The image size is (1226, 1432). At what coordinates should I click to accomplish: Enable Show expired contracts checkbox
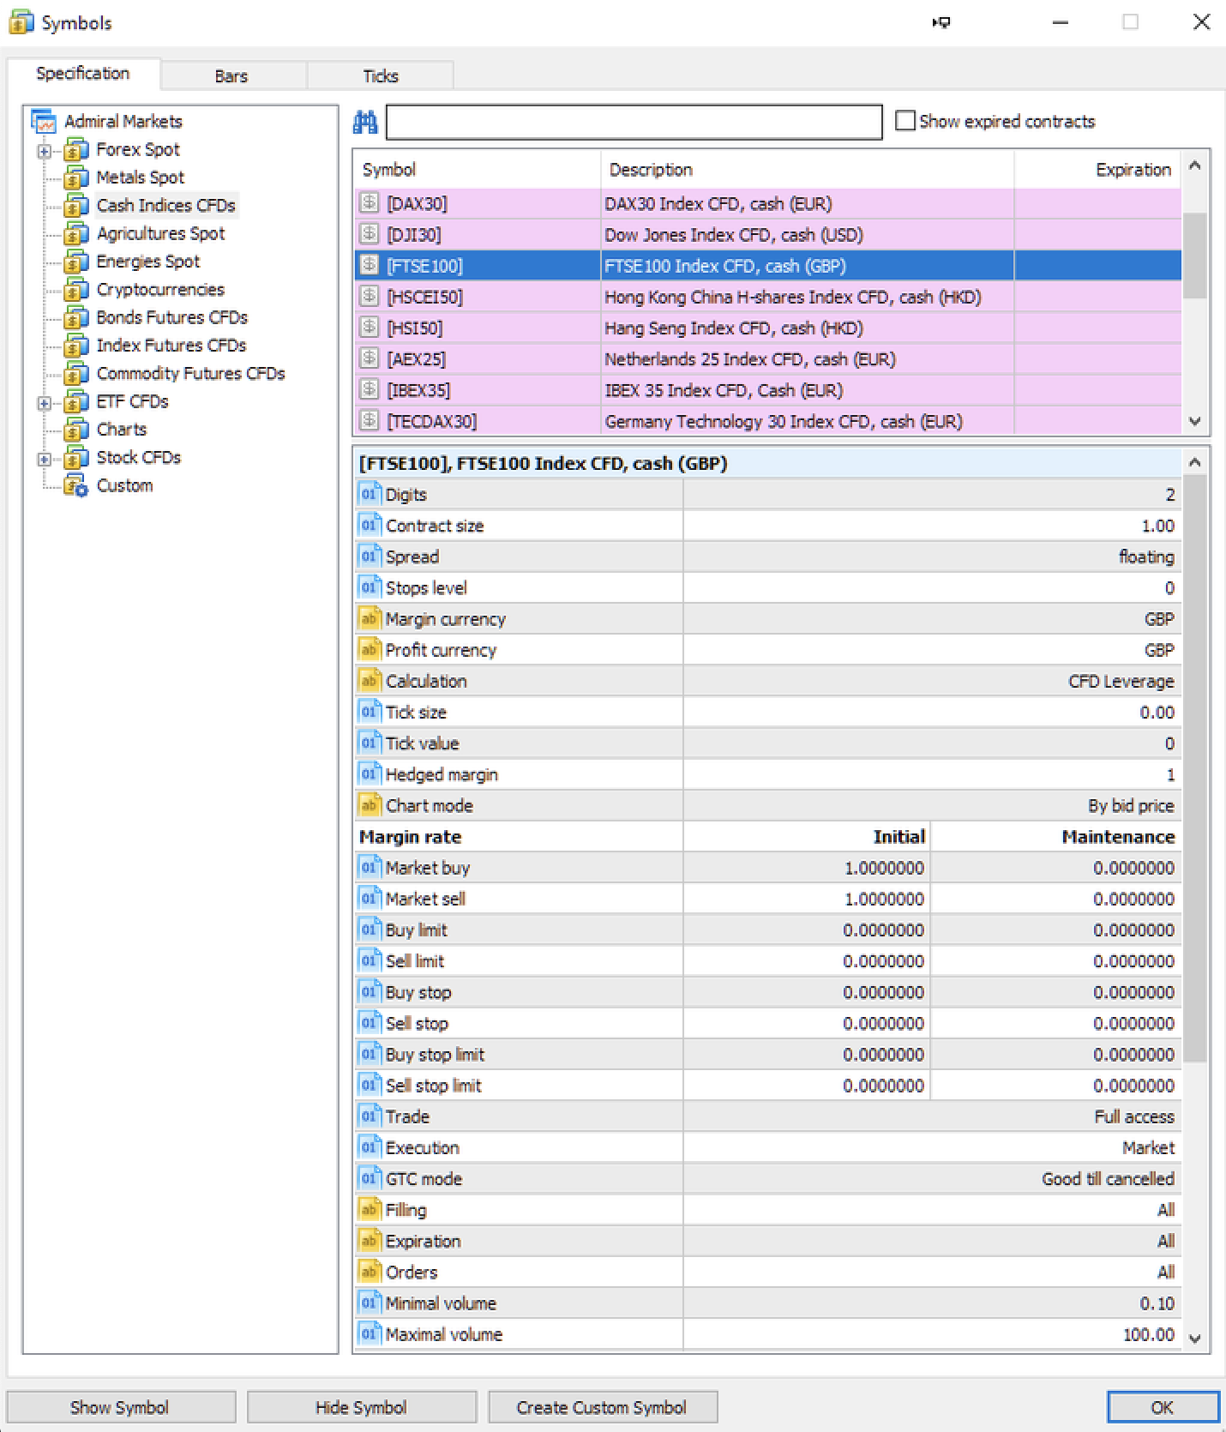(x=905, y=121)
